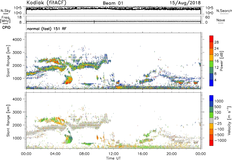
Task: Click the 04:00 time tick label
Action: click(55, 154)
